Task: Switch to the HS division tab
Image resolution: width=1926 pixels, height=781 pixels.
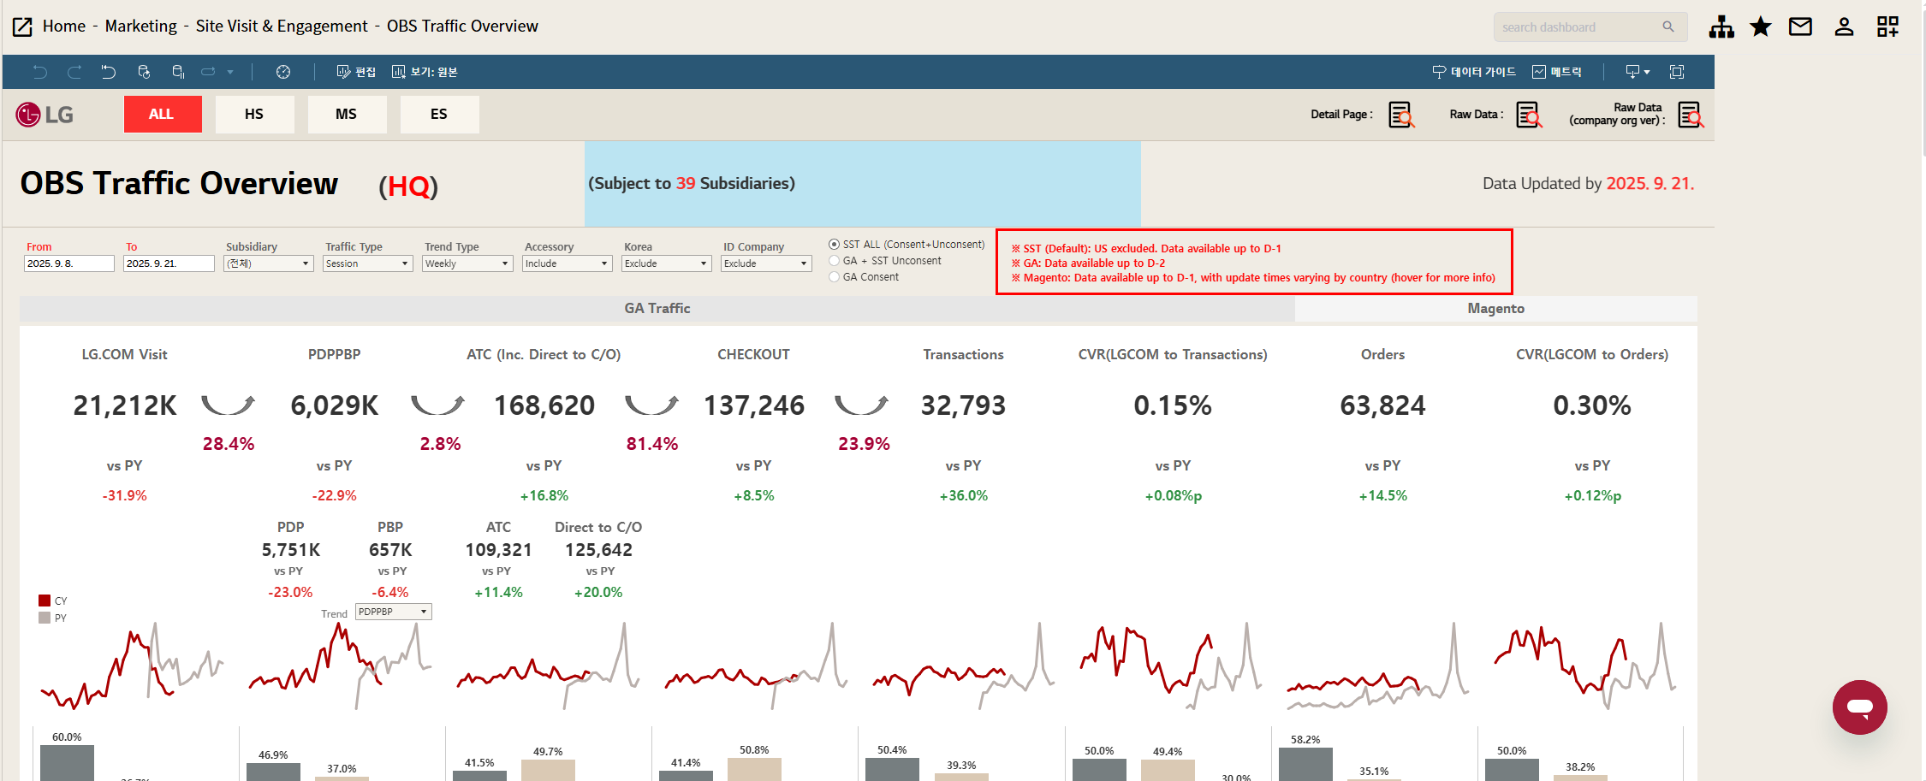Action: pos(254,115)
